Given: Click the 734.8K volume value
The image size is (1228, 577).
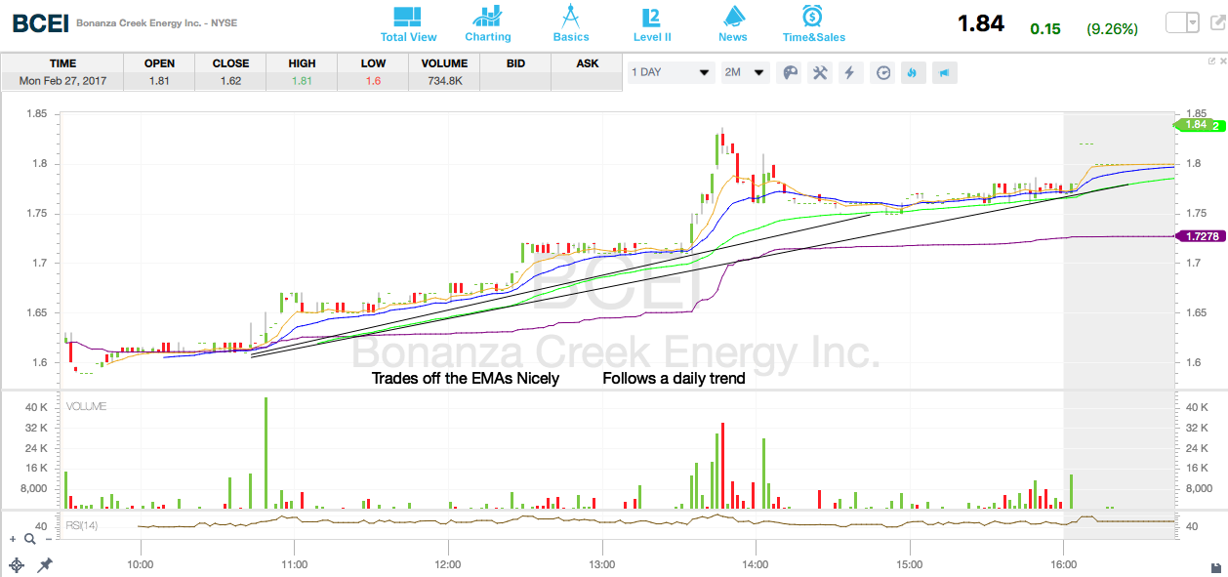Looking at the screenshot, I should (444, 81).
